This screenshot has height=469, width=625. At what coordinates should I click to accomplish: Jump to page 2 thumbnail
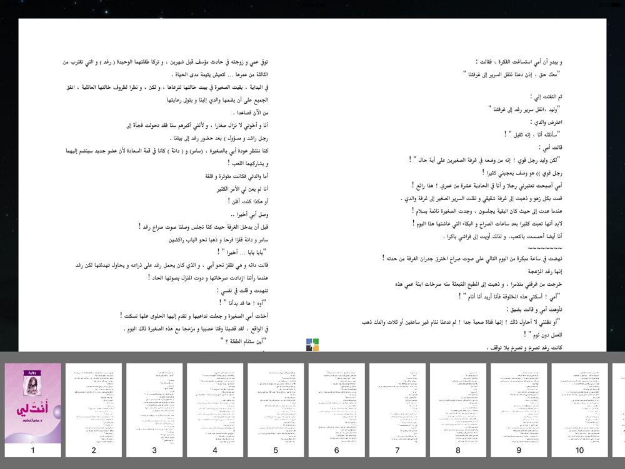[x=94, y=410]
